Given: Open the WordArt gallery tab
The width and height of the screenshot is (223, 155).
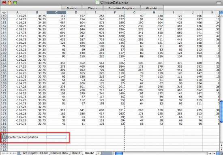Looking at the screenshot, I should (x=152, y=8).
